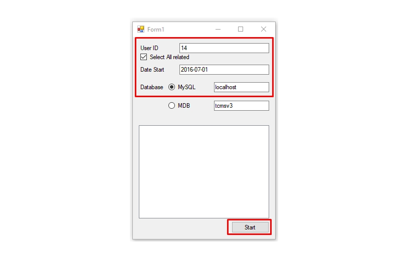Click inside the large empty output box

204,172
